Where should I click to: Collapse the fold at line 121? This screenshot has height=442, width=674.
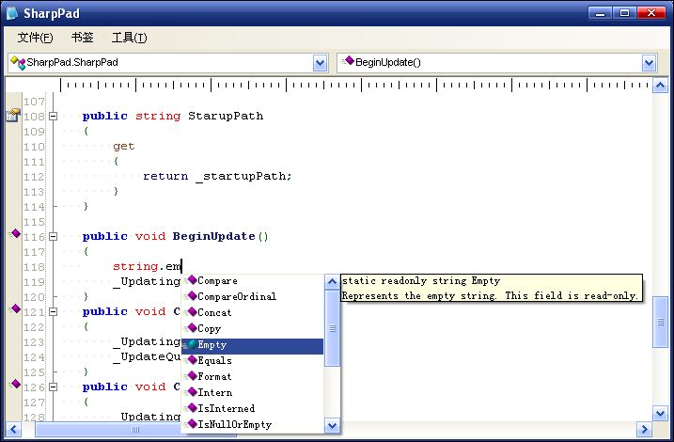(x=53, y=311)
